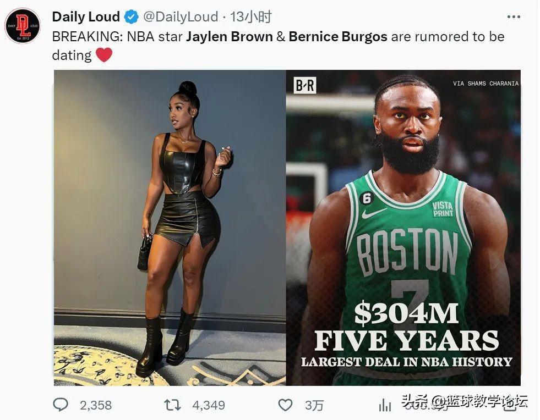This screenshot has height=420, width=540.
Task: Click the red heart emoji after dating
Action: (104, 55)
